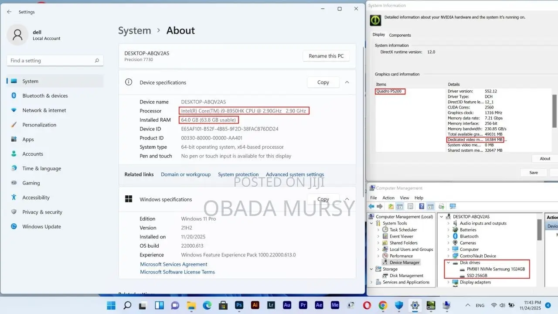Click the Help question-mark icon in Computer Management toolbar
Viewport: 558px width, 314px height.
pos(422,206)
